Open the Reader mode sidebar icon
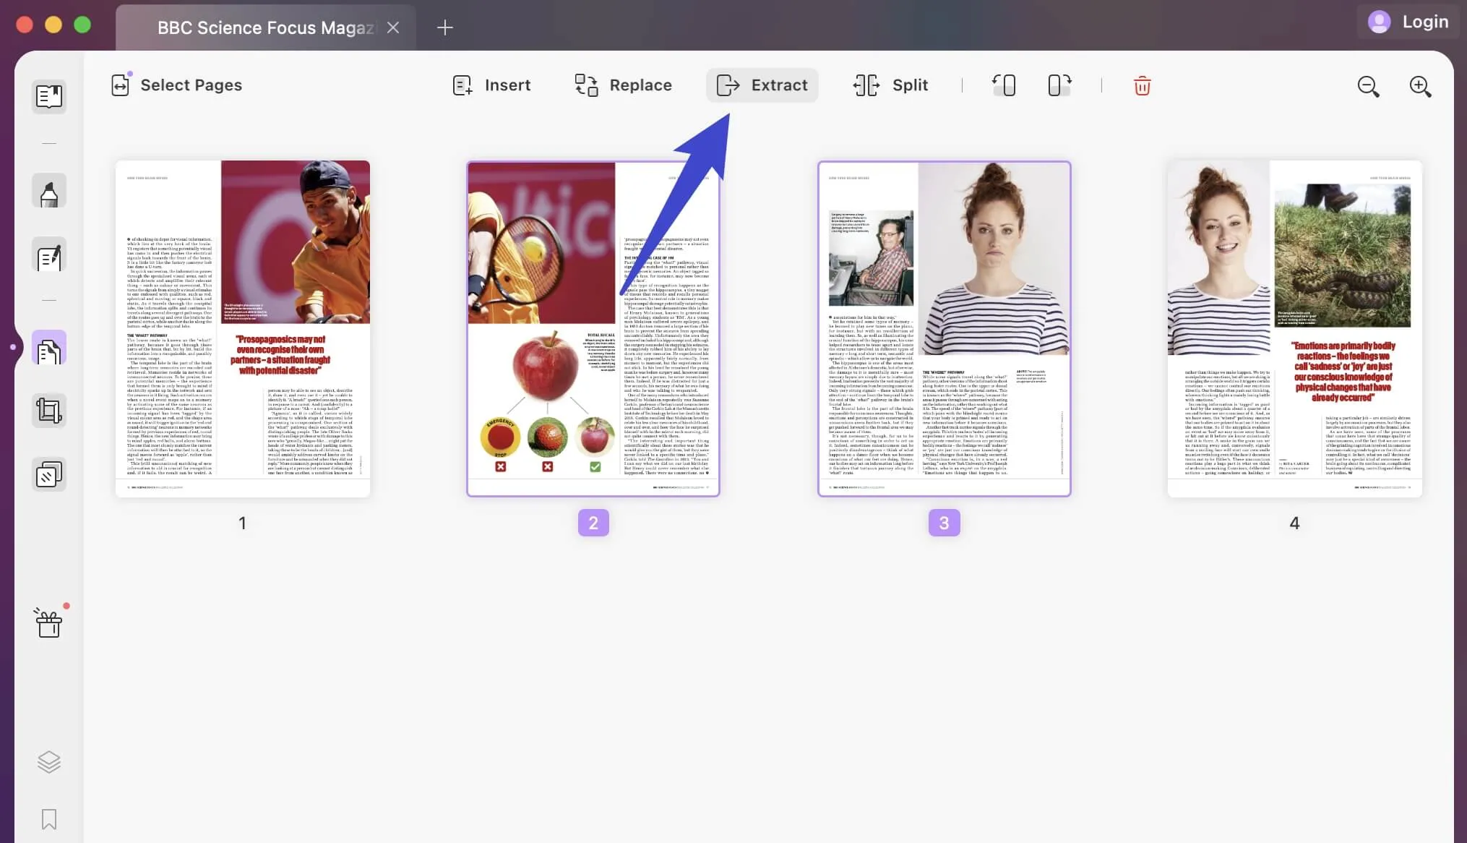The image size is (1467, 843). (x=49, y=96)
